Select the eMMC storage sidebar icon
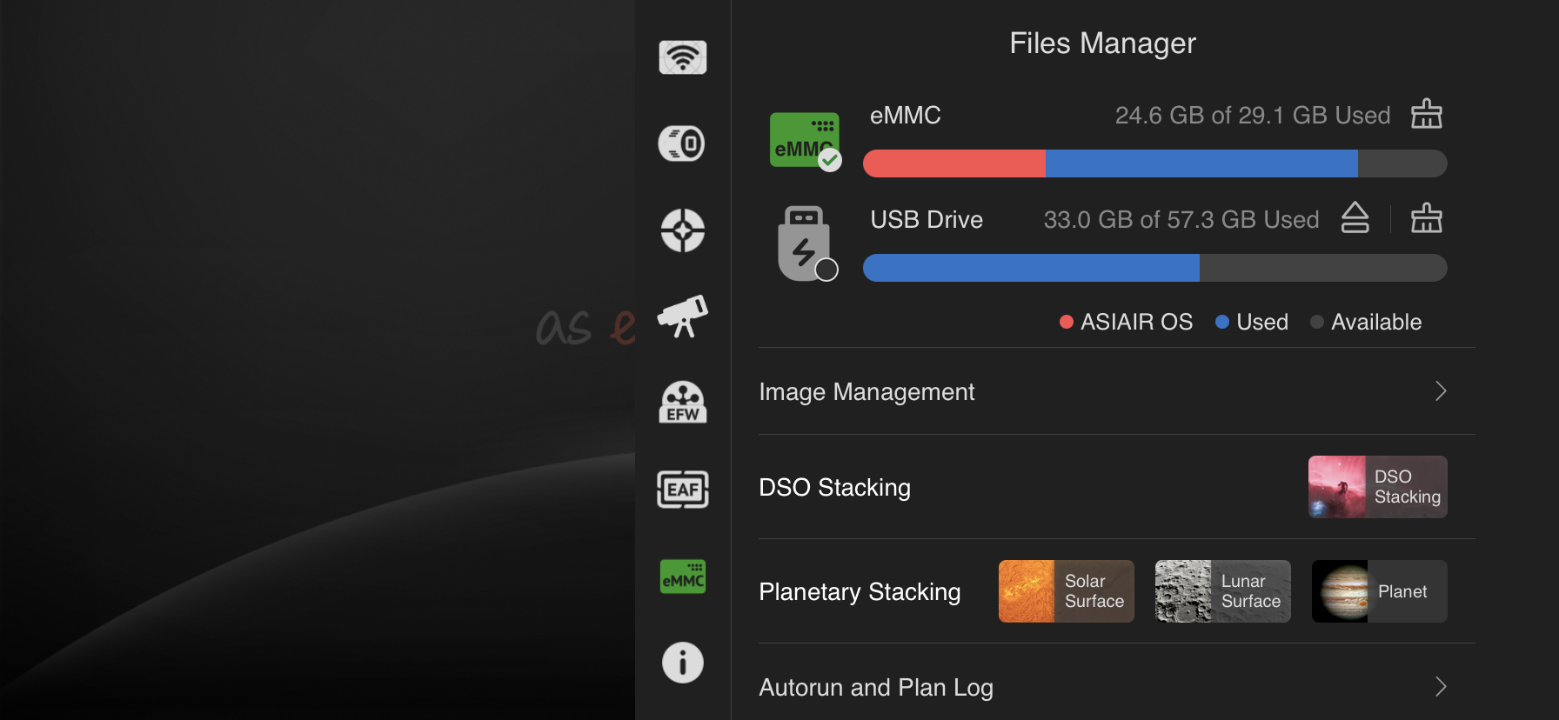The width and height of the screenshot is (1559, 720). (x=683, y=577)
